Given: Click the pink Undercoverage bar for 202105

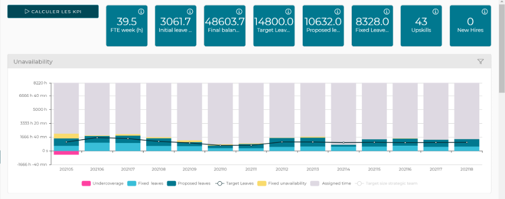Looking at the screenshot, I should (66, 153).
